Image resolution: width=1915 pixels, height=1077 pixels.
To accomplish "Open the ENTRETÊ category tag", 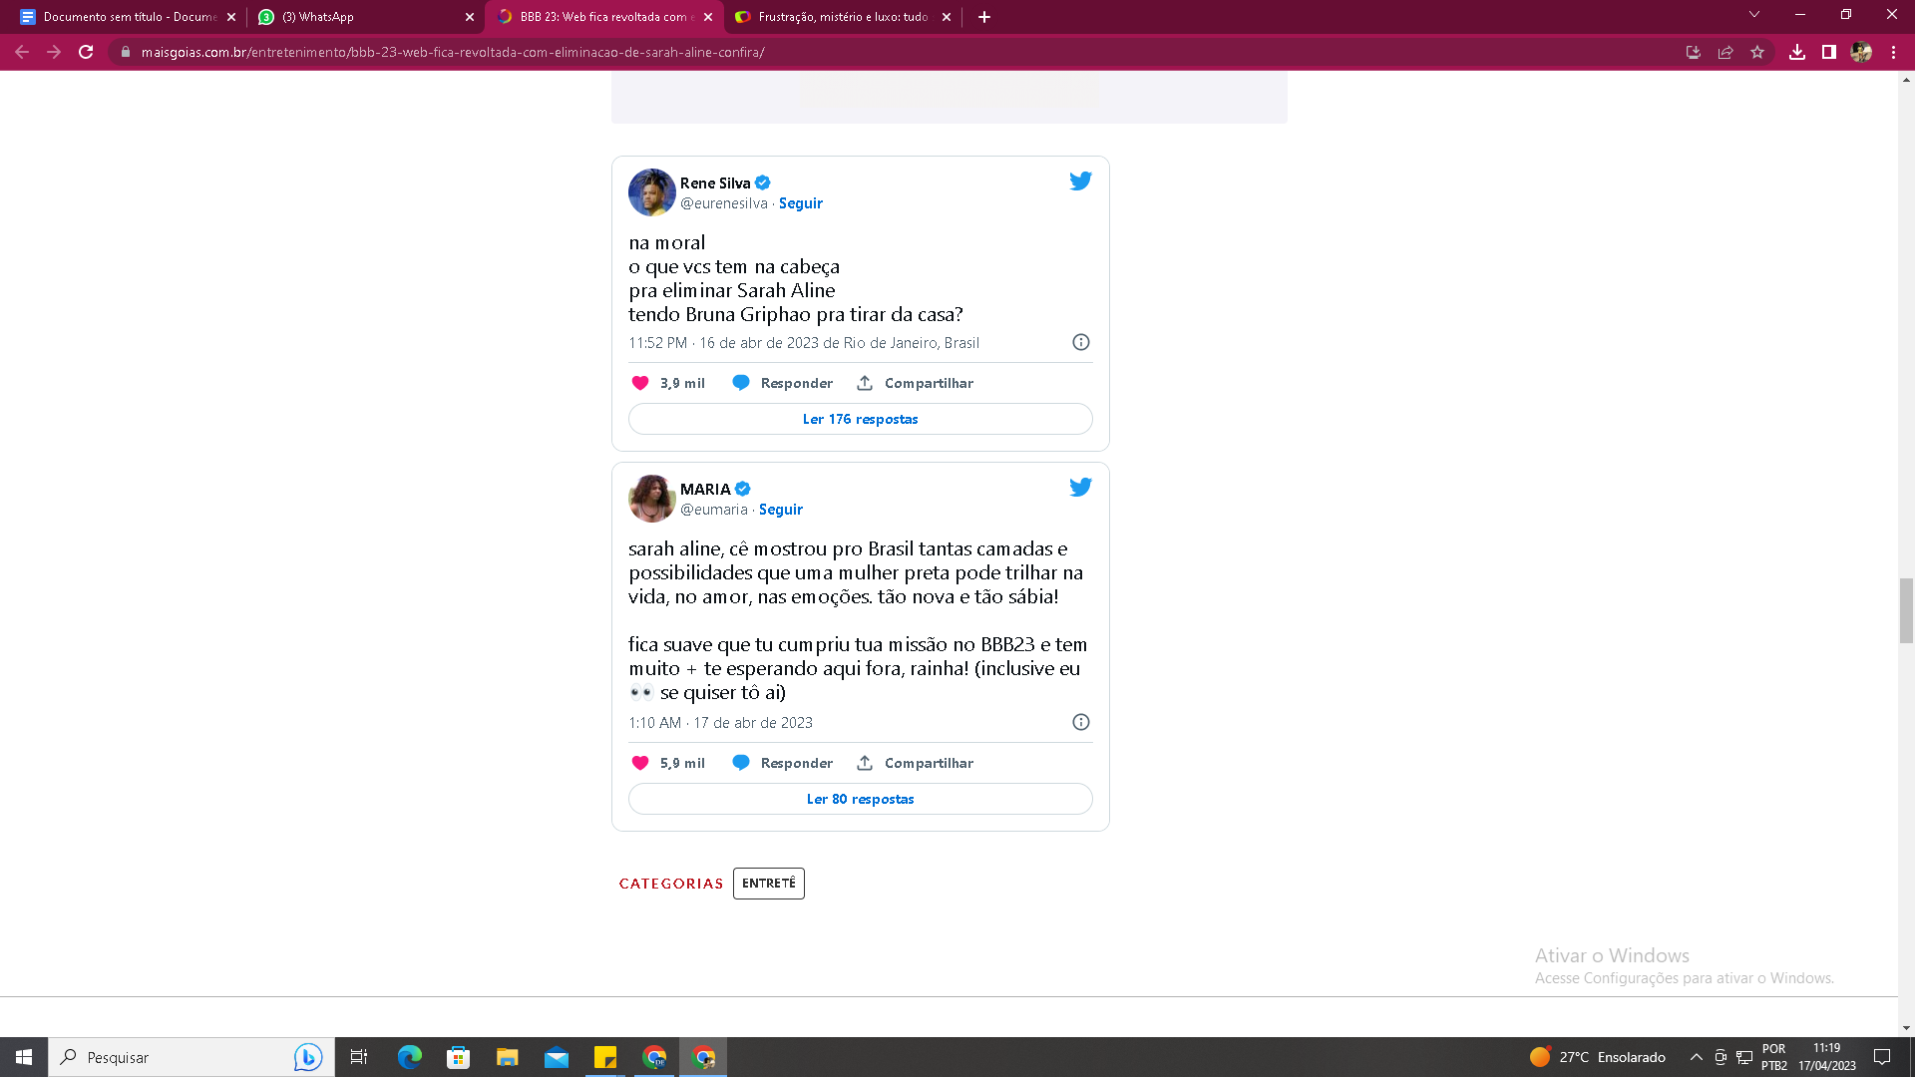I will (768, 884).
